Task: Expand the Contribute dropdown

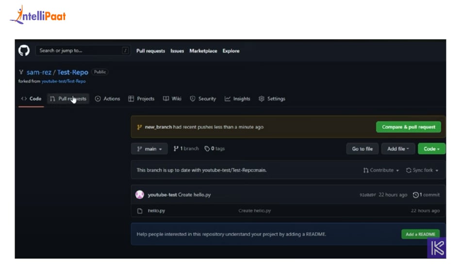Action: (x=381, y=170)
